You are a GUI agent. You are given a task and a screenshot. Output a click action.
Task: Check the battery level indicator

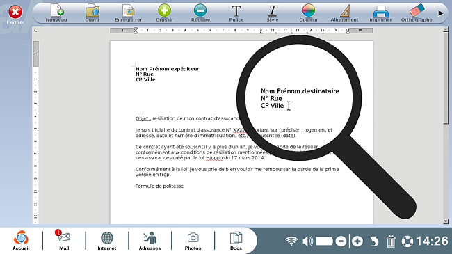325,241
